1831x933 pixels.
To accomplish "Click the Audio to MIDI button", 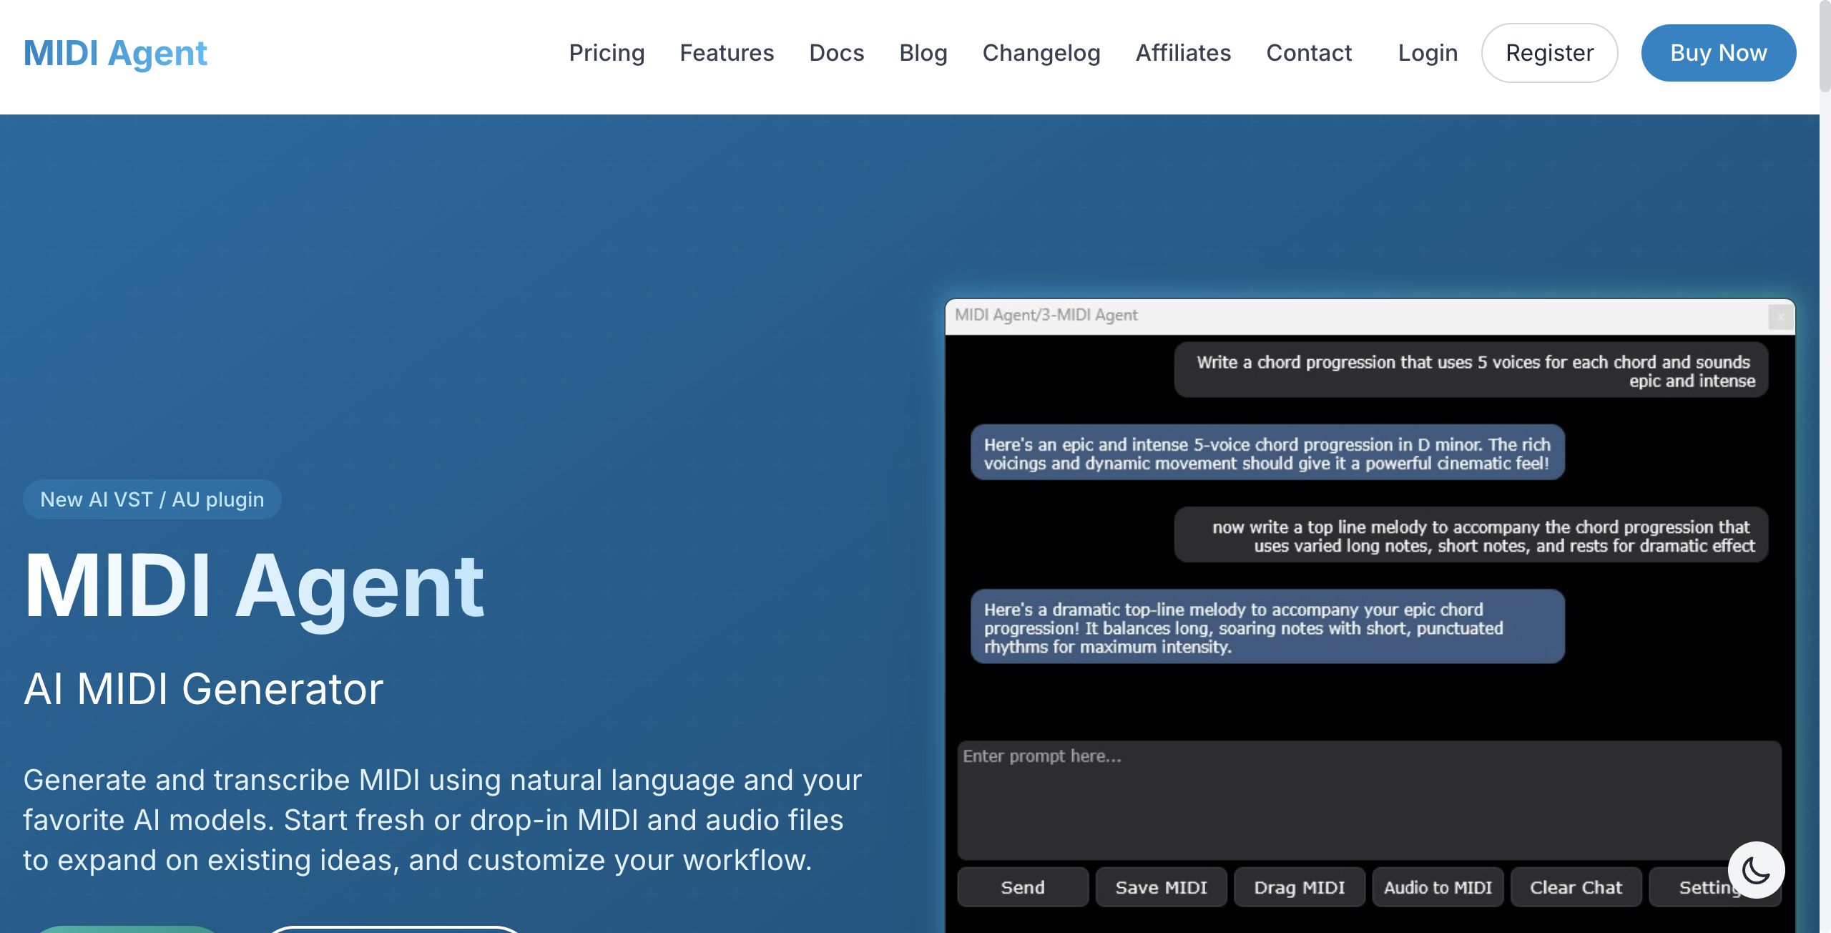I will tap(1438, 887).
